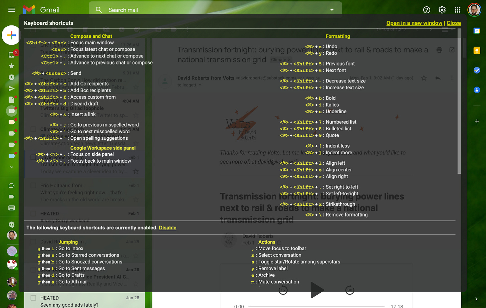Viewport: 486px width, 308px height.
Task: Open Google Tasks in side panel
Action: pos(477,70)
